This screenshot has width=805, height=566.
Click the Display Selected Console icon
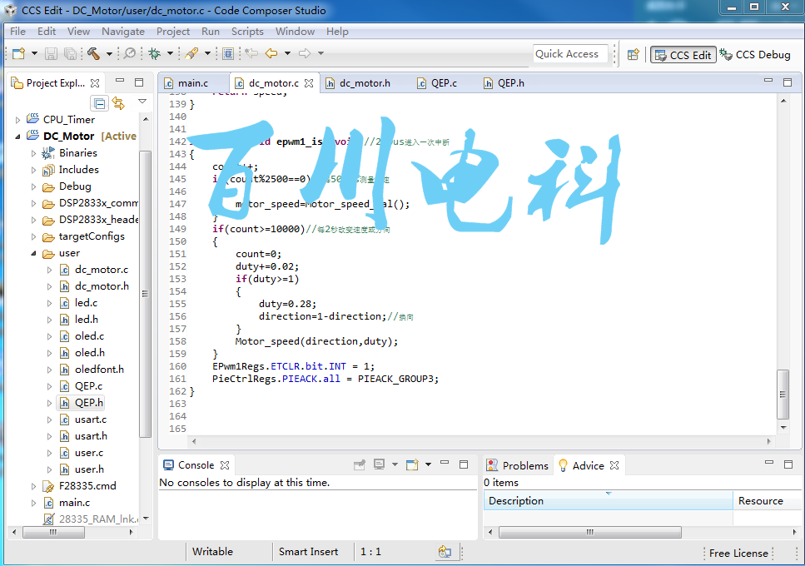[380, 464]
